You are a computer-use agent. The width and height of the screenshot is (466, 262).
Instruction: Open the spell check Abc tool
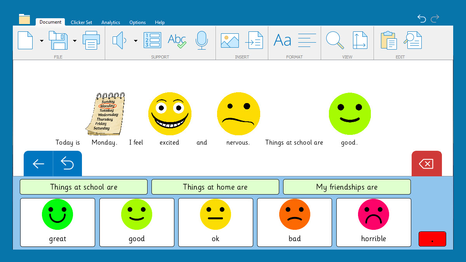(x=177, y=40)
